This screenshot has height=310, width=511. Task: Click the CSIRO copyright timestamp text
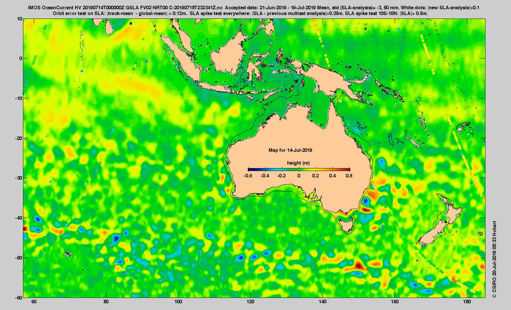click(x=494, y=259)
